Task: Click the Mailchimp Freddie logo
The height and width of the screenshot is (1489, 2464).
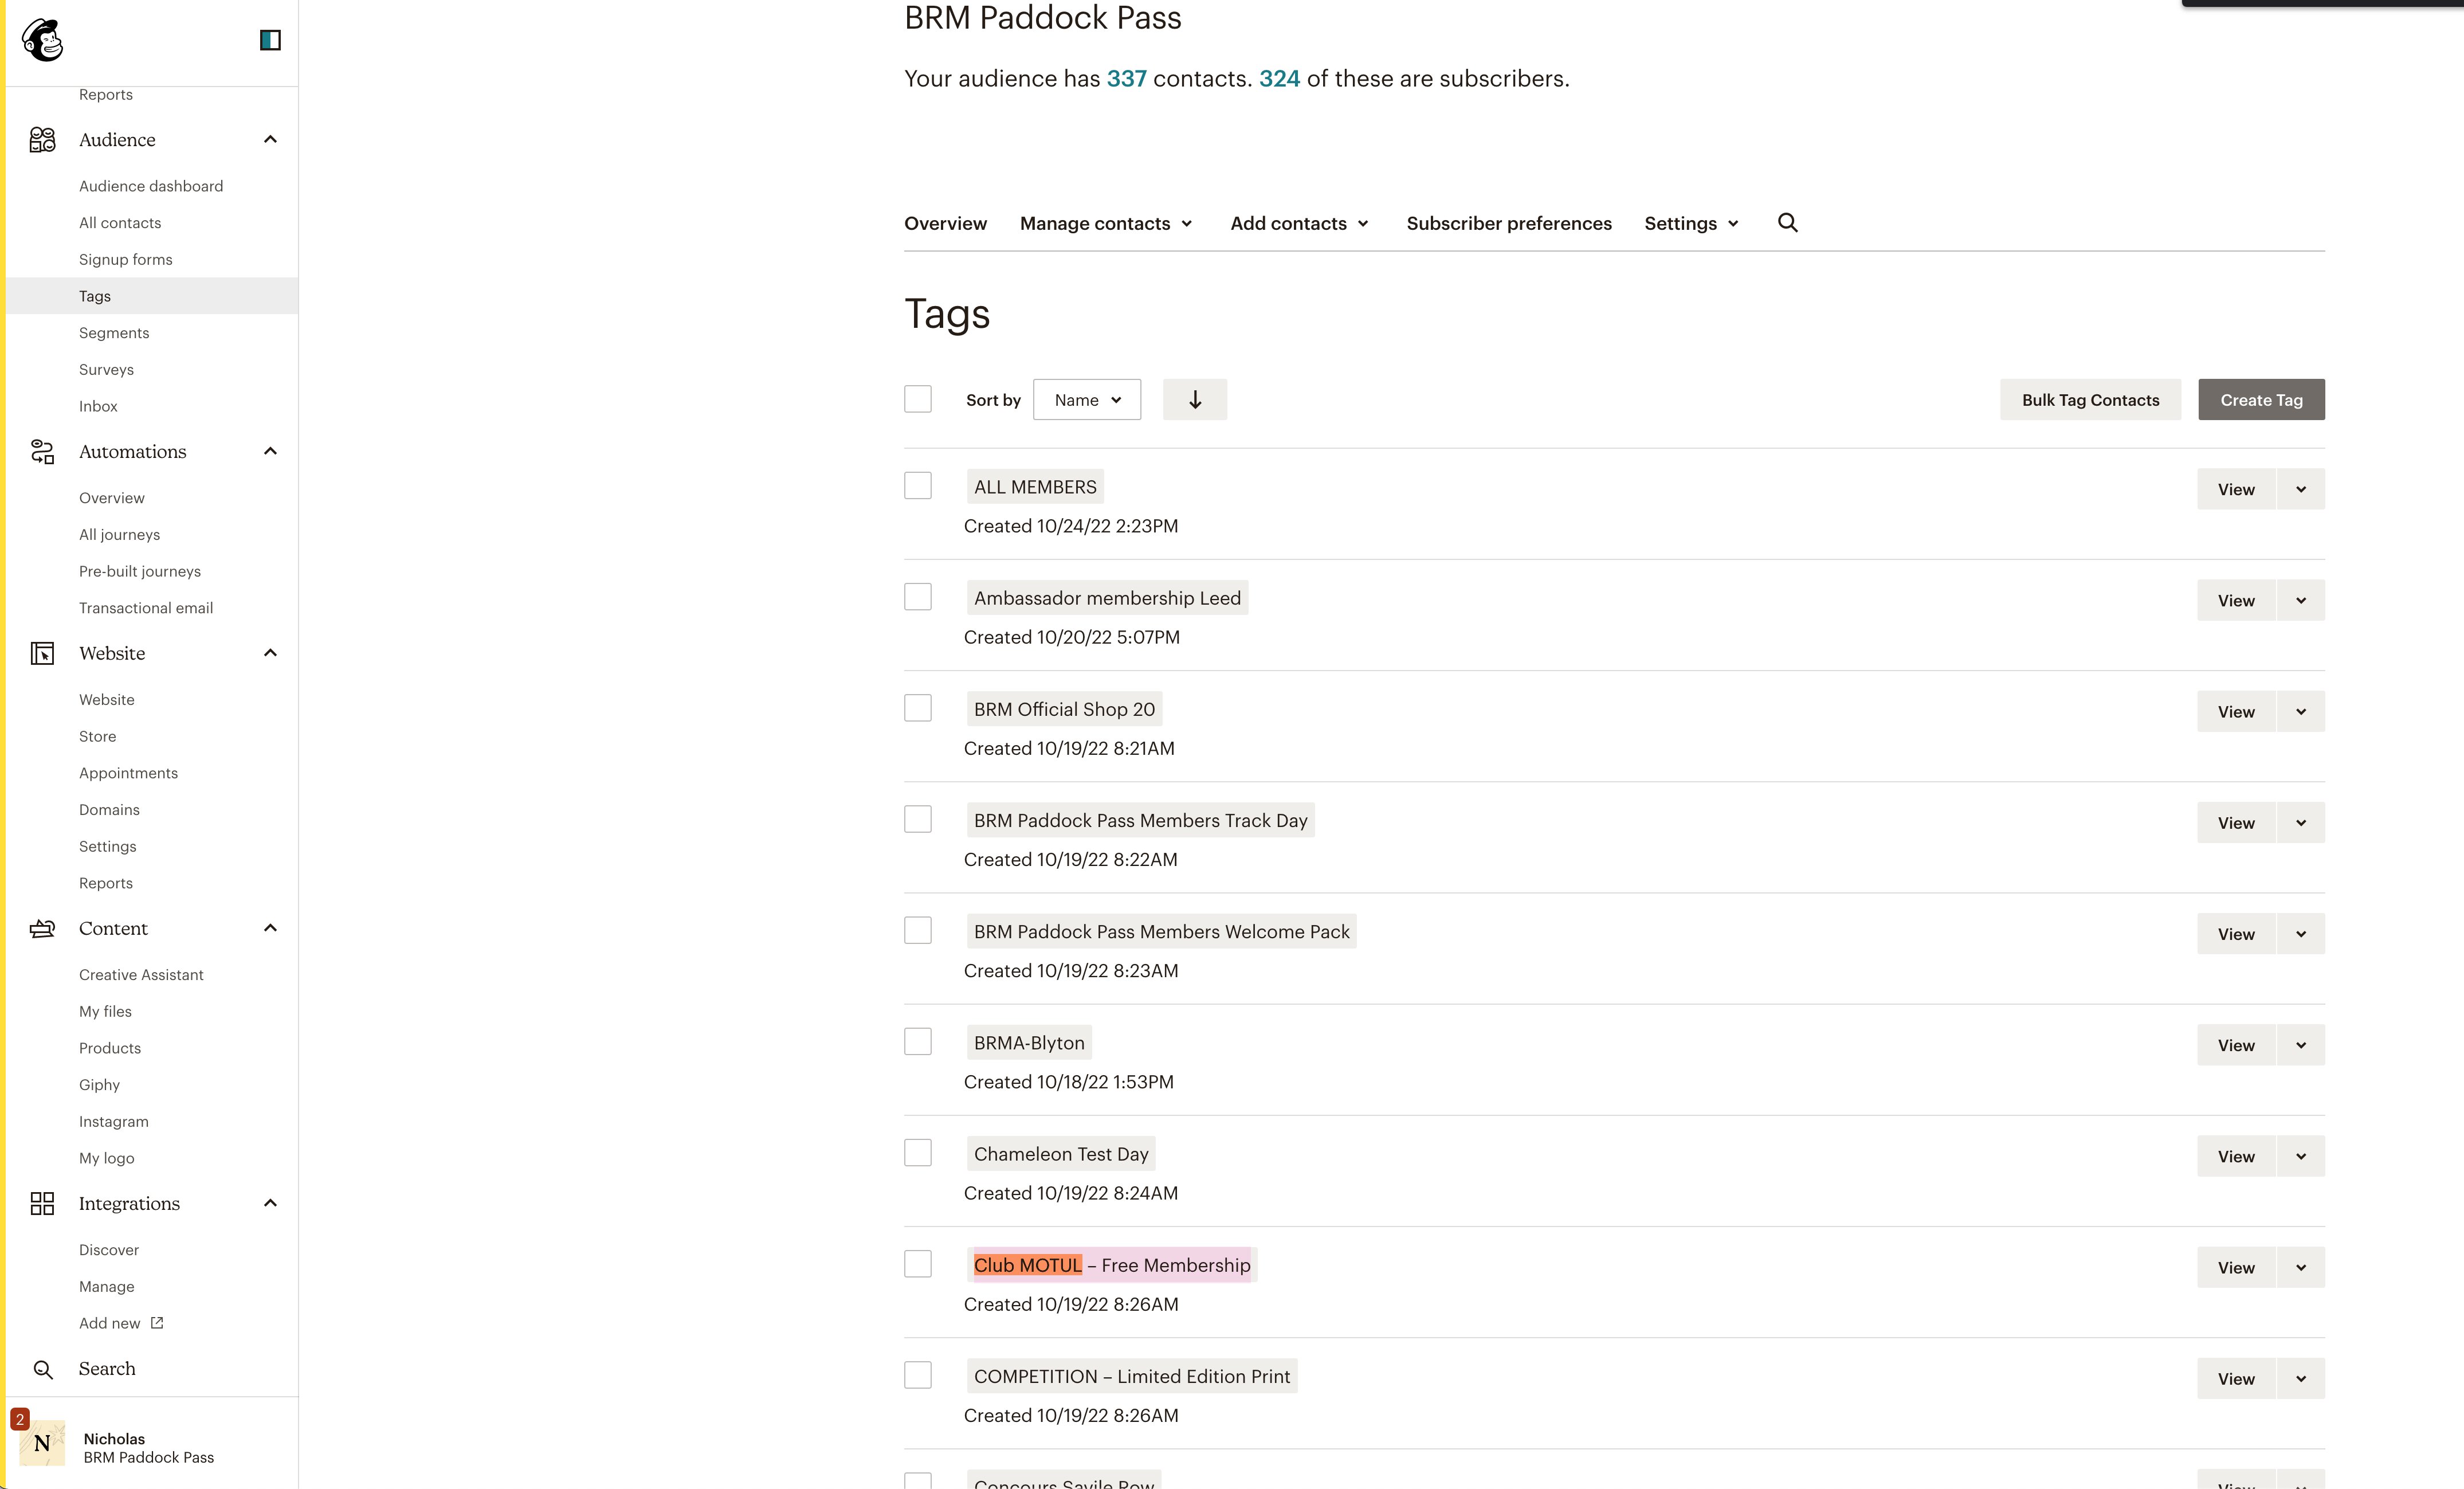Action: 43,40
